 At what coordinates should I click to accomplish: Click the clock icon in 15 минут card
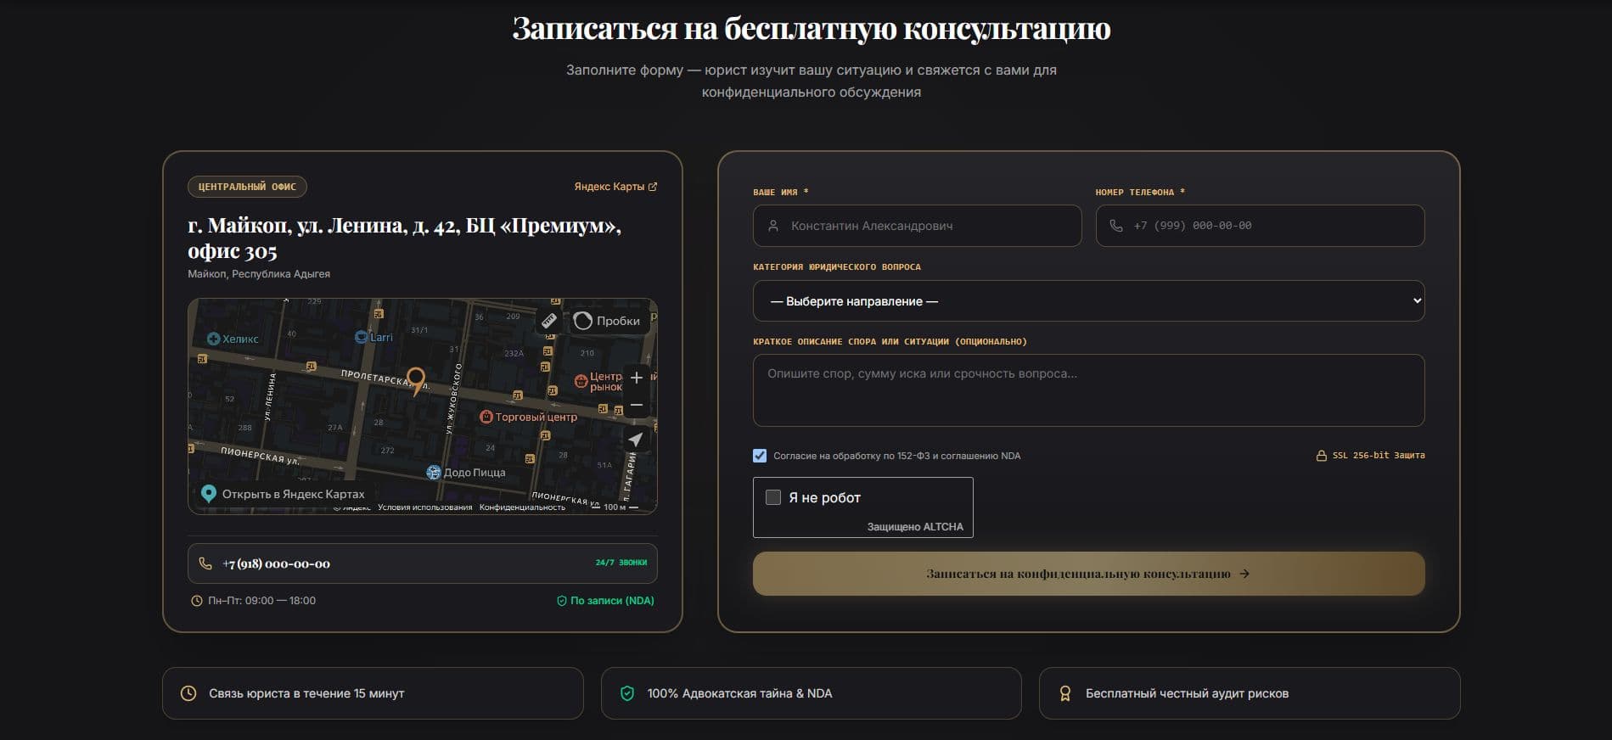(188, 693)
